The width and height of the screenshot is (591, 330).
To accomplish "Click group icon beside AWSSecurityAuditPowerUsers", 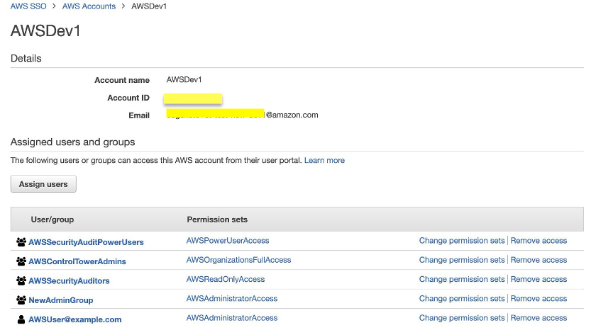I will 21,242.
